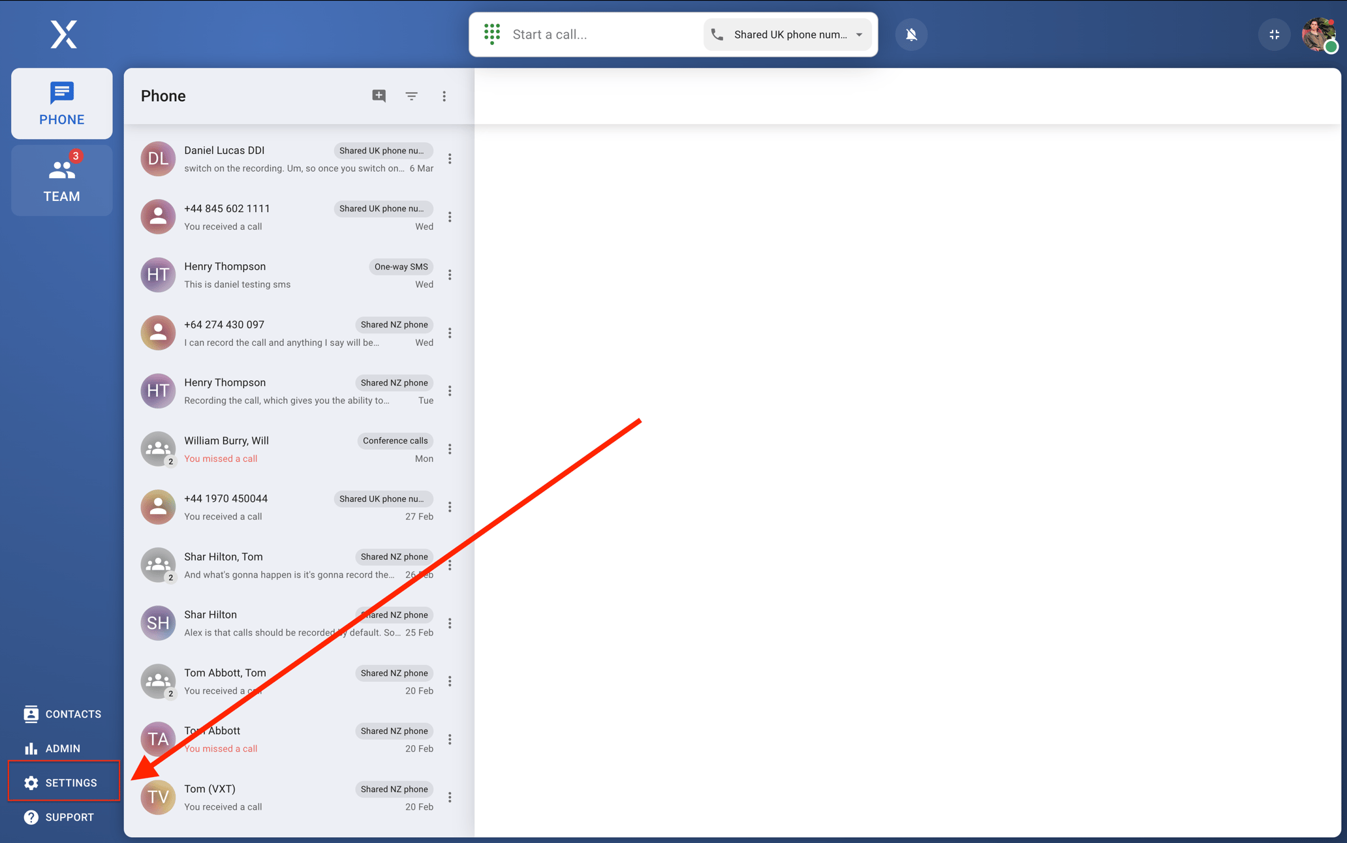Open Phone panel more options menu

444,96
